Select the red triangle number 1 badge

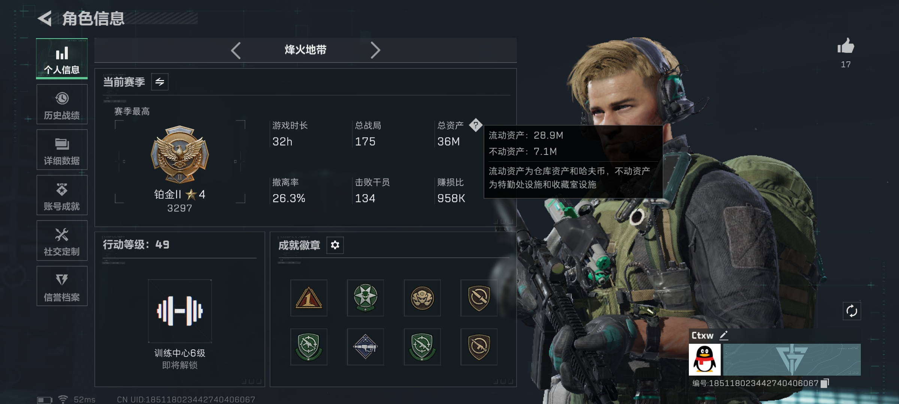(309, 298)
